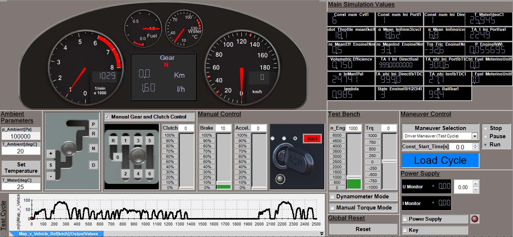Click the Const_Start_Time[s] value field

(x=461, y=147)
